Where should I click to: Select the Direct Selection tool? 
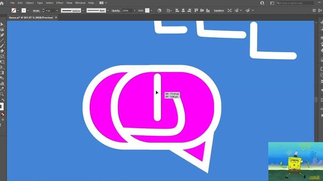(x=2, y=30)
